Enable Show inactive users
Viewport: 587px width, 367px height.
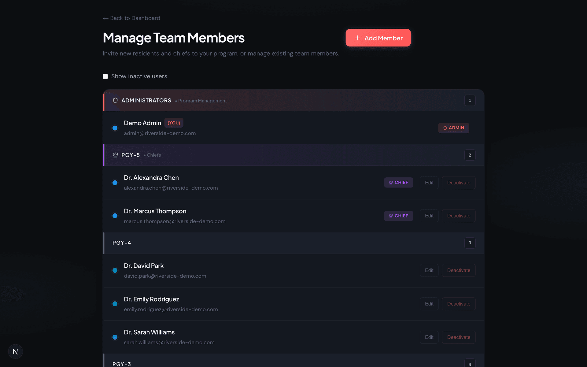[105, 76]
